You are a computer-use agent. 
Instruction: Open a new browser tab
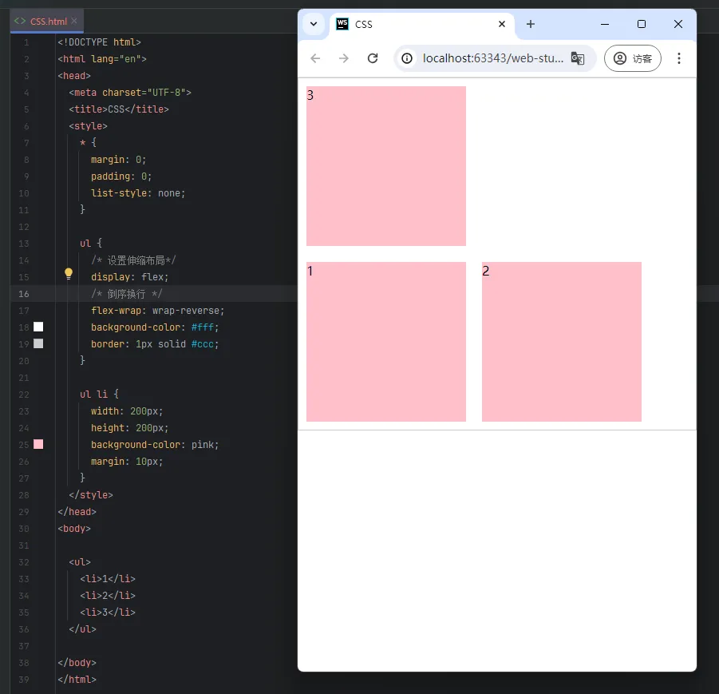531,24
